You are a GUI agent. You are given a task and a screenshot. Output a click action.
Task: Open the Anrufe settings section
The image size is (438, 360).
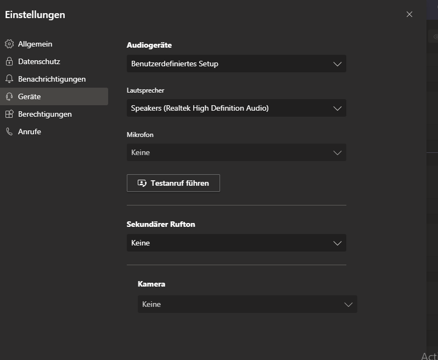tap(54, 132)
